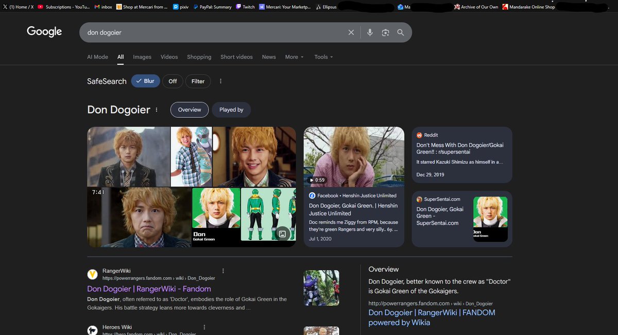Open Videos search tab
This screenshot has height=335, width=618.
[x=169, y=57]
